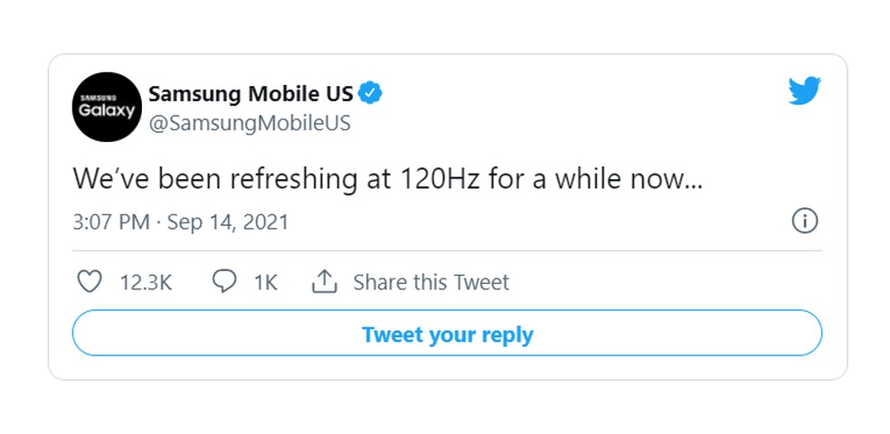
Task: Open the Samsung Mobile US profile name
Action: coord(251,94)
